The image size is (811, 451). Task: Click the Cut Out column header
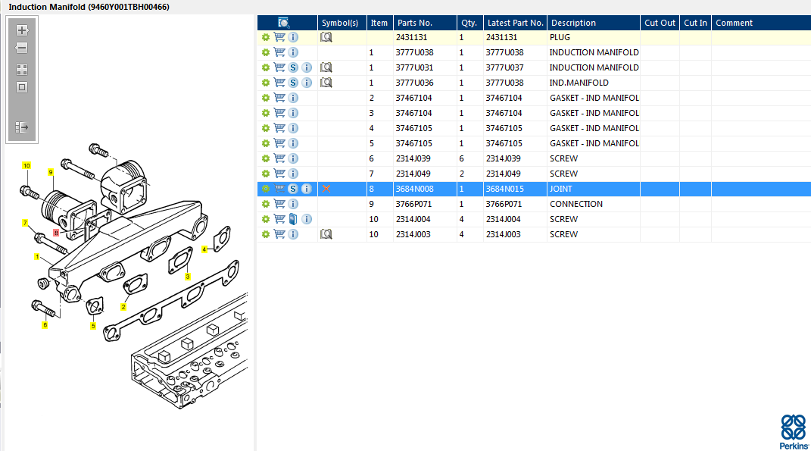coord(660,23)
